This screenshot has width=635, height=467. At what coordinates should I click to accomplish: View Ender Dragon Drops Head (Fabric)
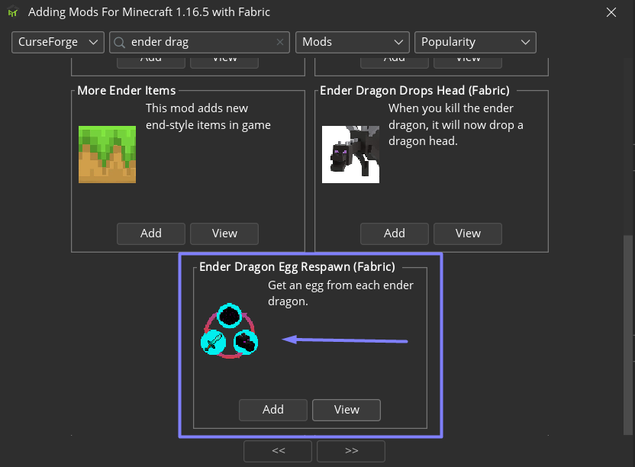pyautogui.click(x=468, y=233)
